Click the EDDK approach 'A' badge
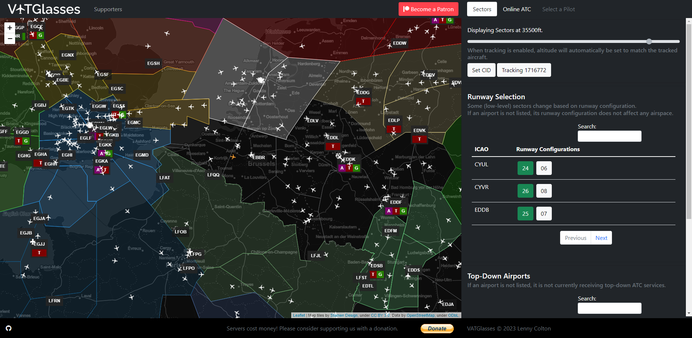 coord(342,168)
